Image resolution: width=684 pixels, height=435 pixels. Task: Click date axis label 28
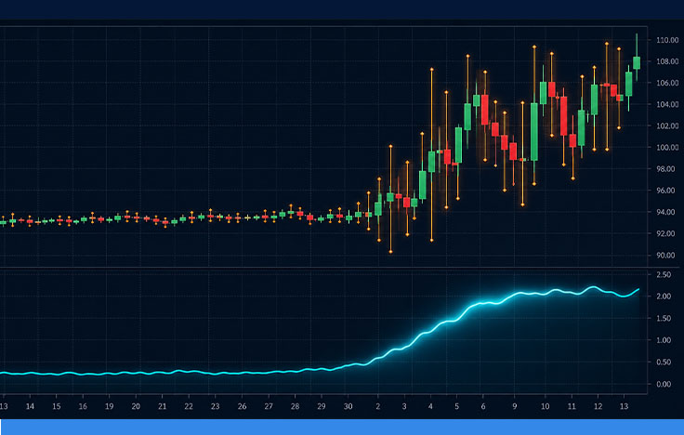[296, 406]
